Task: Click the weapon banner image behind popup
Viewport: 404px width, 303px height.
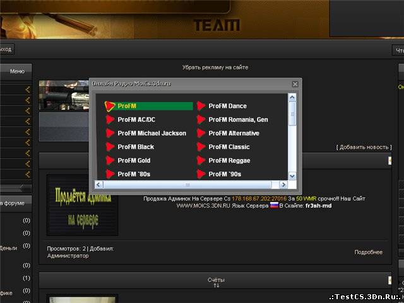Action: click(x=64, y=95)
